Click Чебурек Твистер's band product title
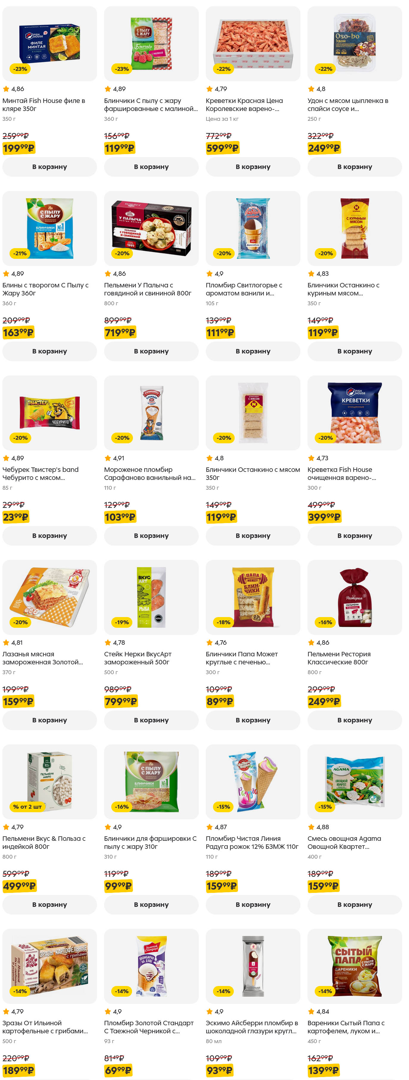The height and width of the screenshot is (1080, 409). click(x=41, y=474)
